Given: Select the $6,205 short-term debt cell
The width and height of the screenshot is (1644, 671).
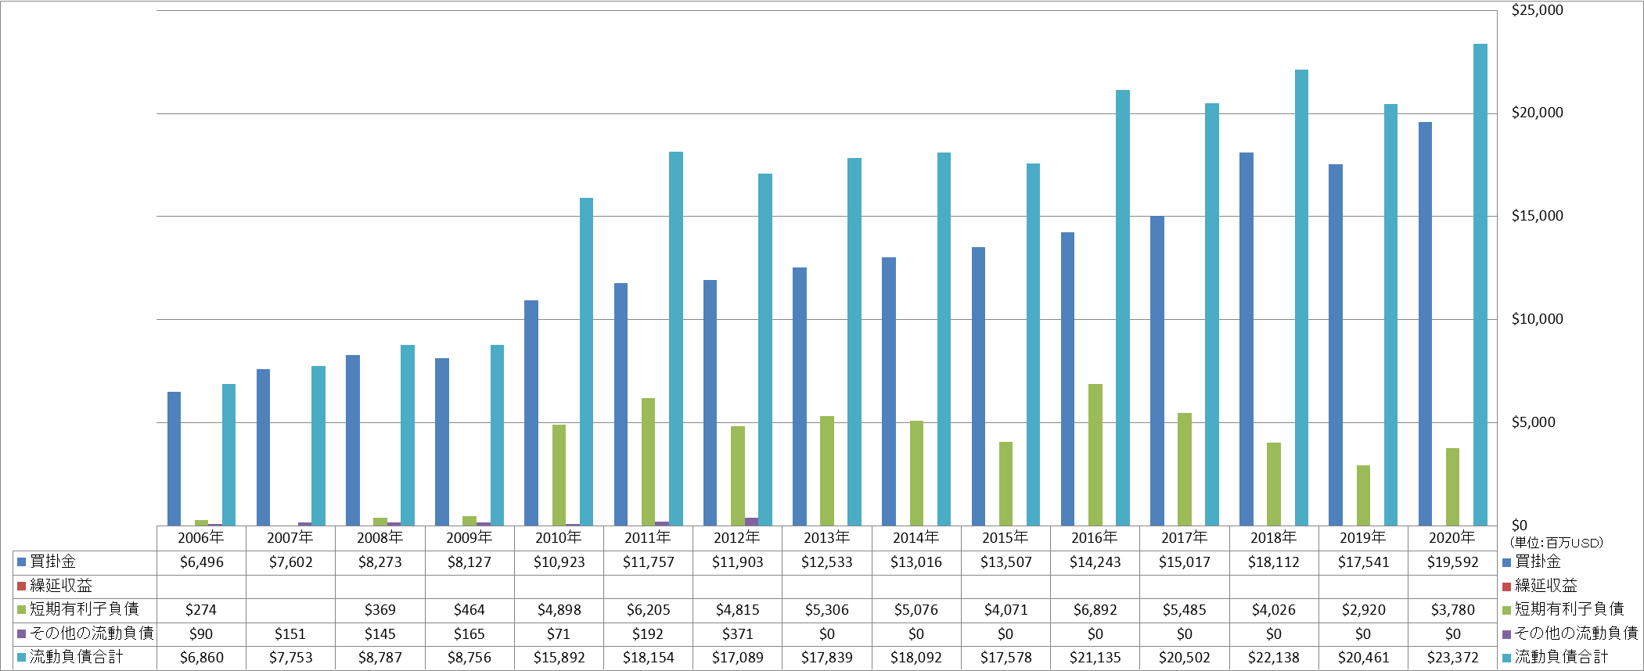Looking at the screenshot, I should tap(648, 610).
